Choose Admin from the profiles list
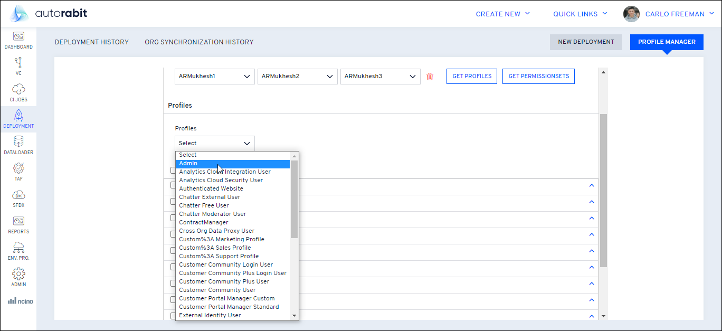The width and height of the screenshot is (722, 331). (232, 164)
